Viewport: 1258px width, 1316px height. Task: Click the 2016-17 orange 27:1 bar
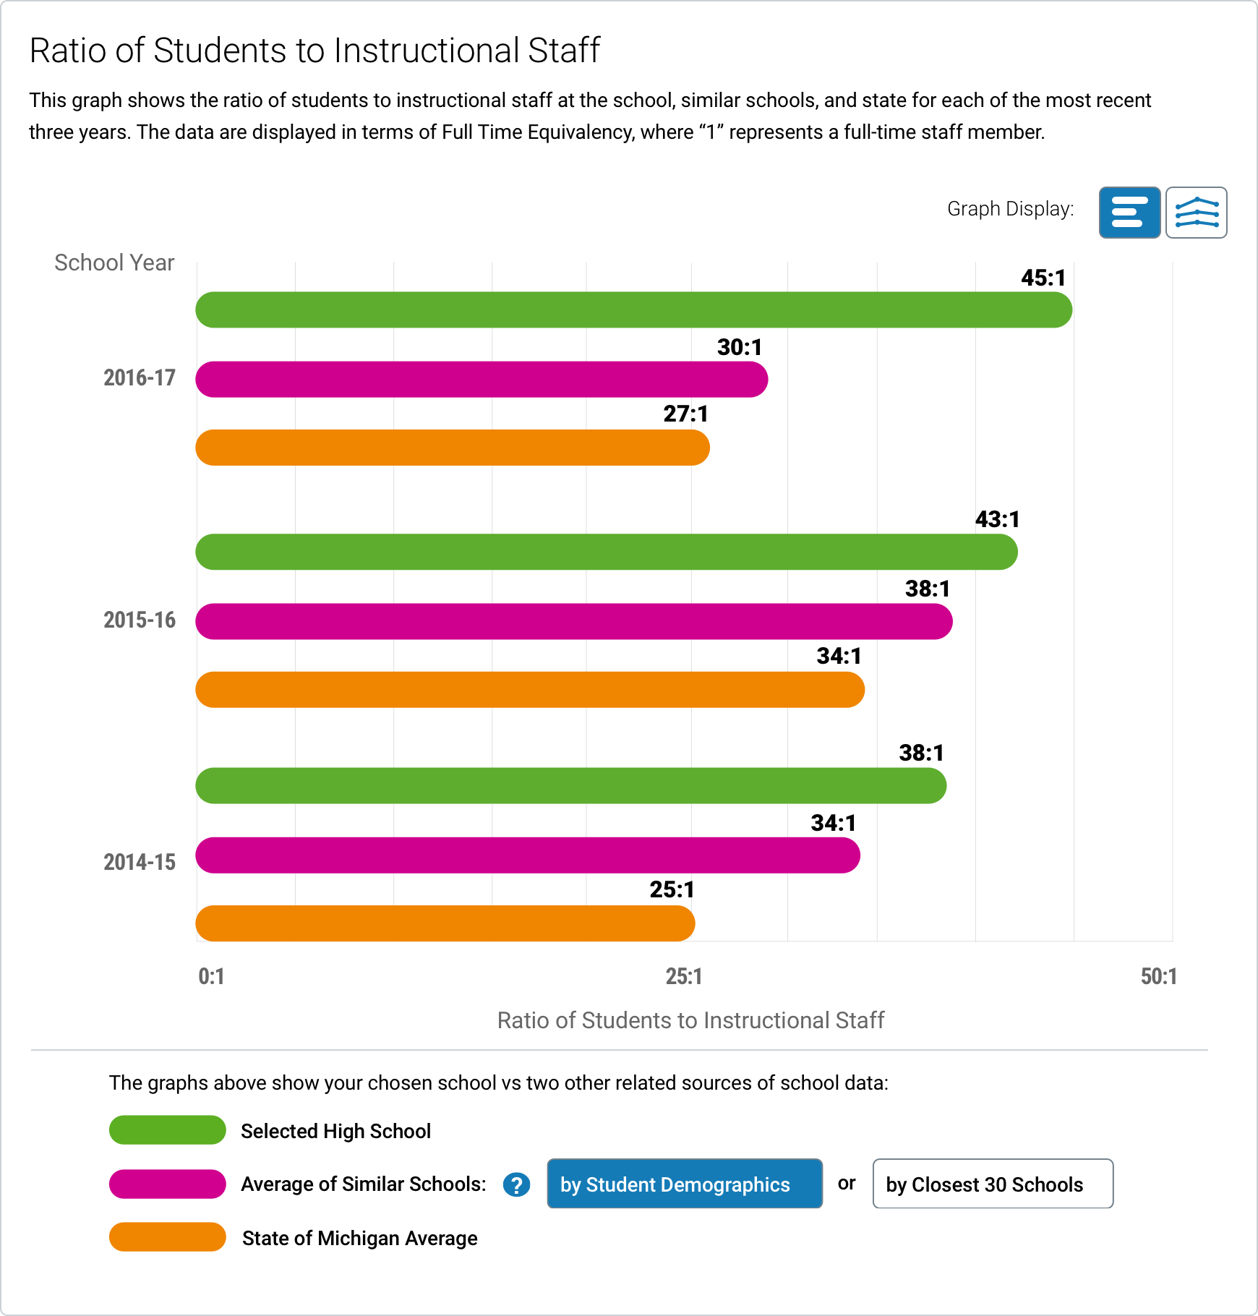pos(453,448)
